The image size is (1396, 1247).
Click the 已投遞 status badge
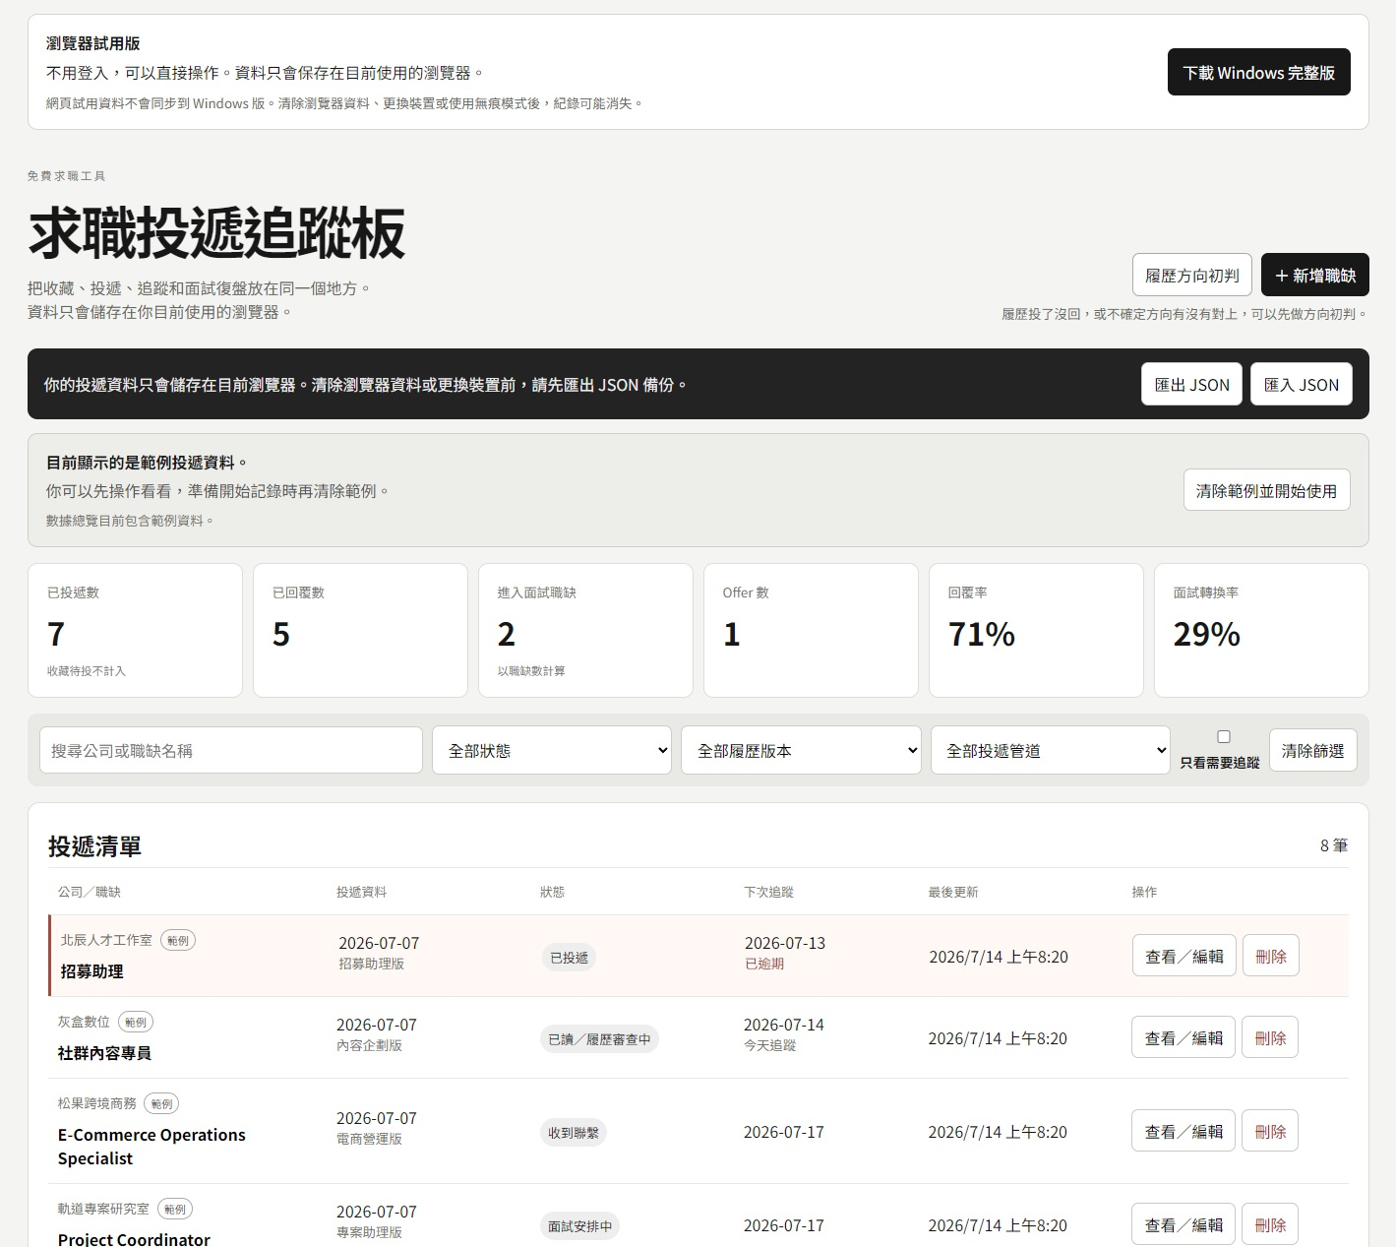569,958
